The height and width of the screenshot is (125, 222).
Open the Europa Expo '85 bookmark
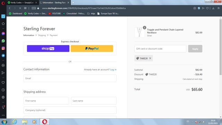108,14
